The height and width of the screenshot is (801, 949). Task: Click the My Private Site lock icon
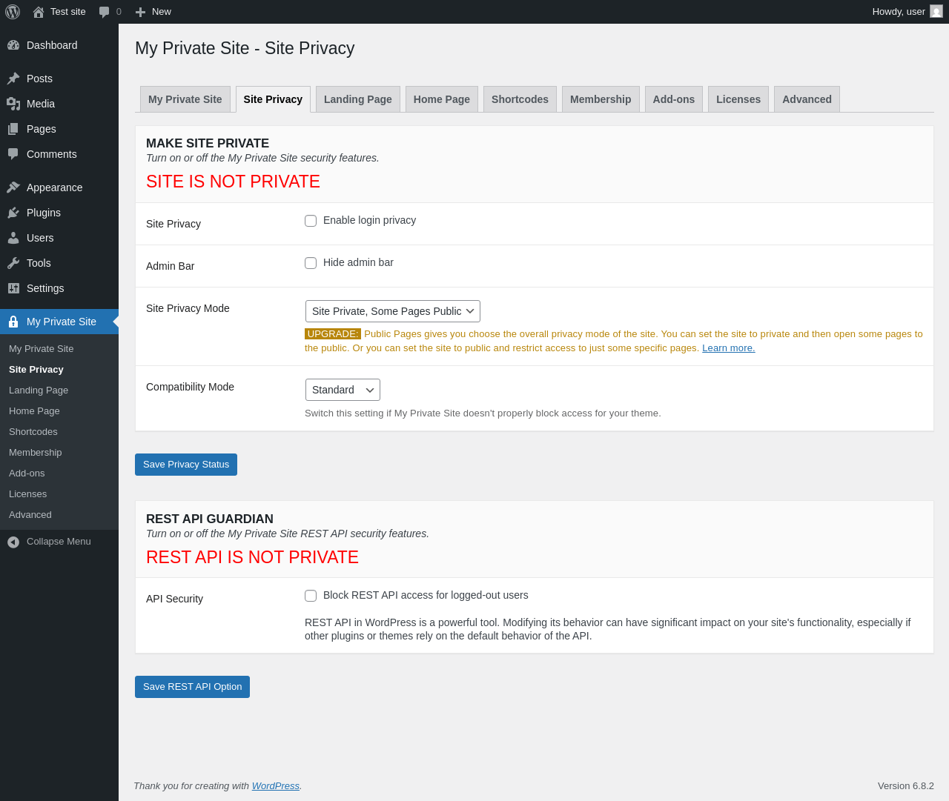13,322
